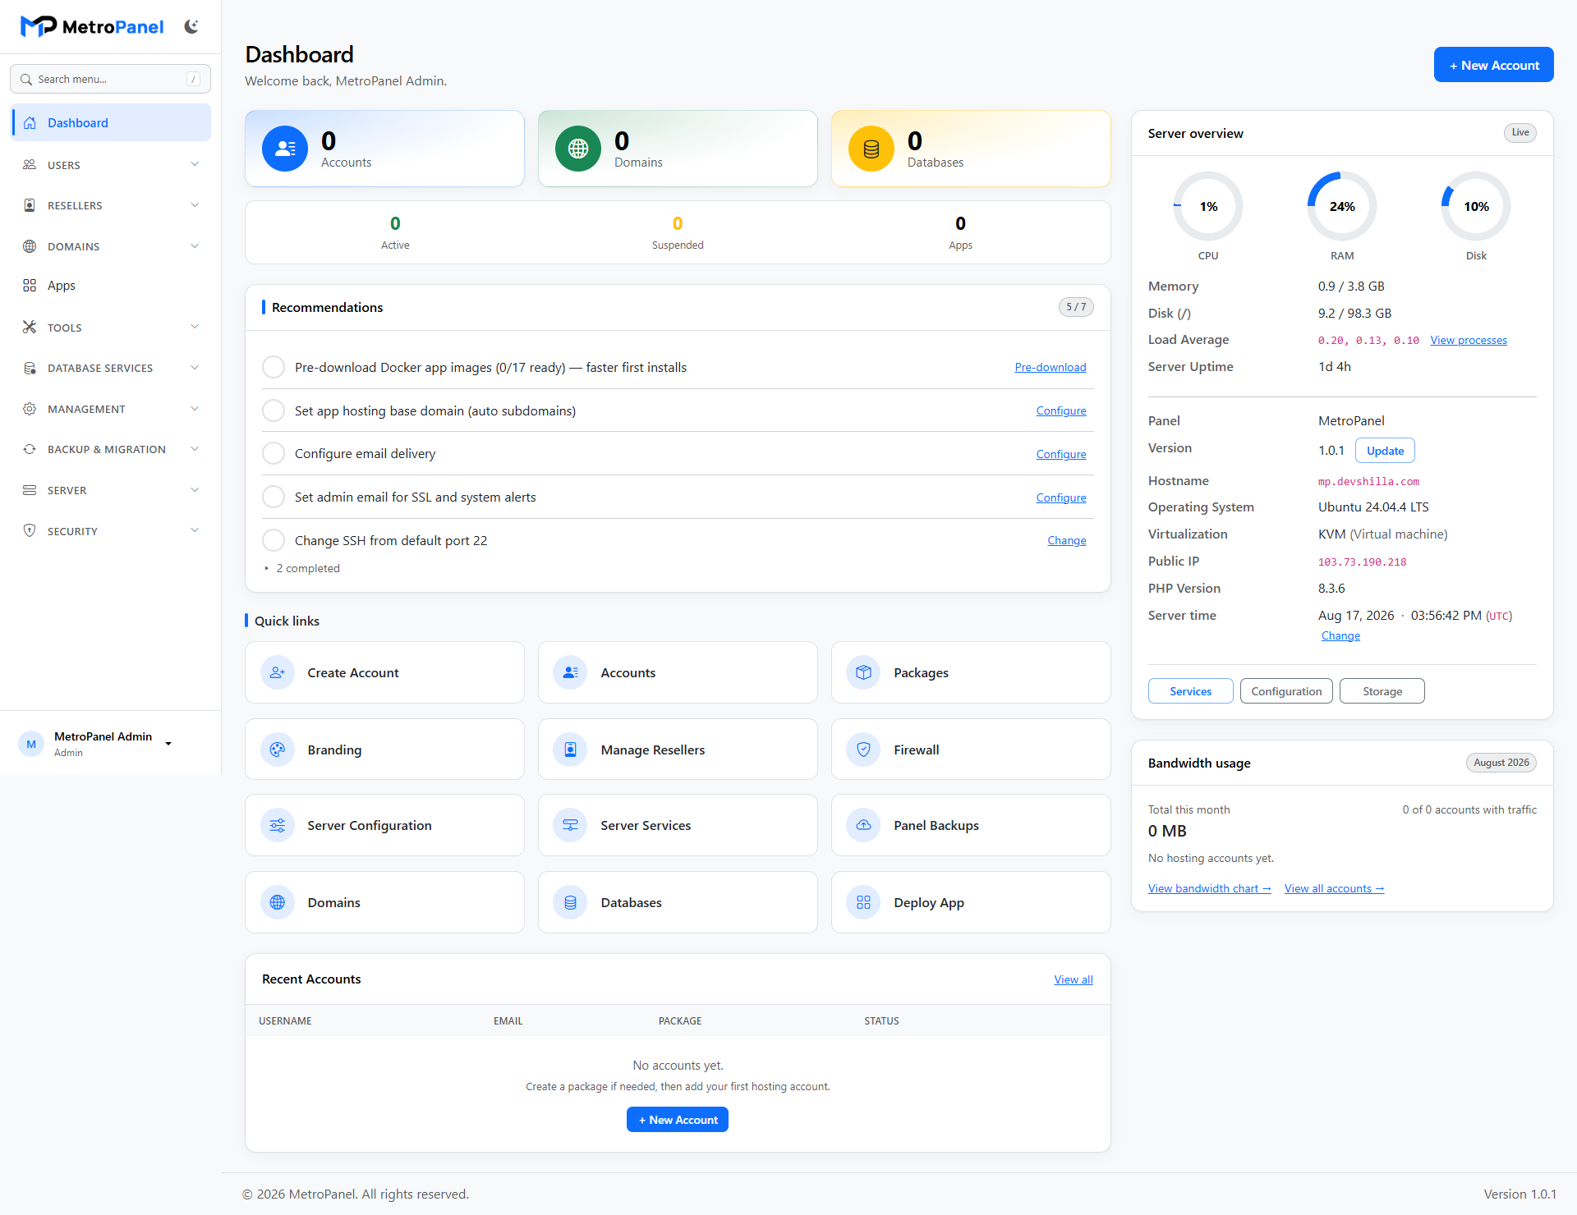Click the MetroPanel logo
Screen dimensions: 1577x1215
point(92,27)
